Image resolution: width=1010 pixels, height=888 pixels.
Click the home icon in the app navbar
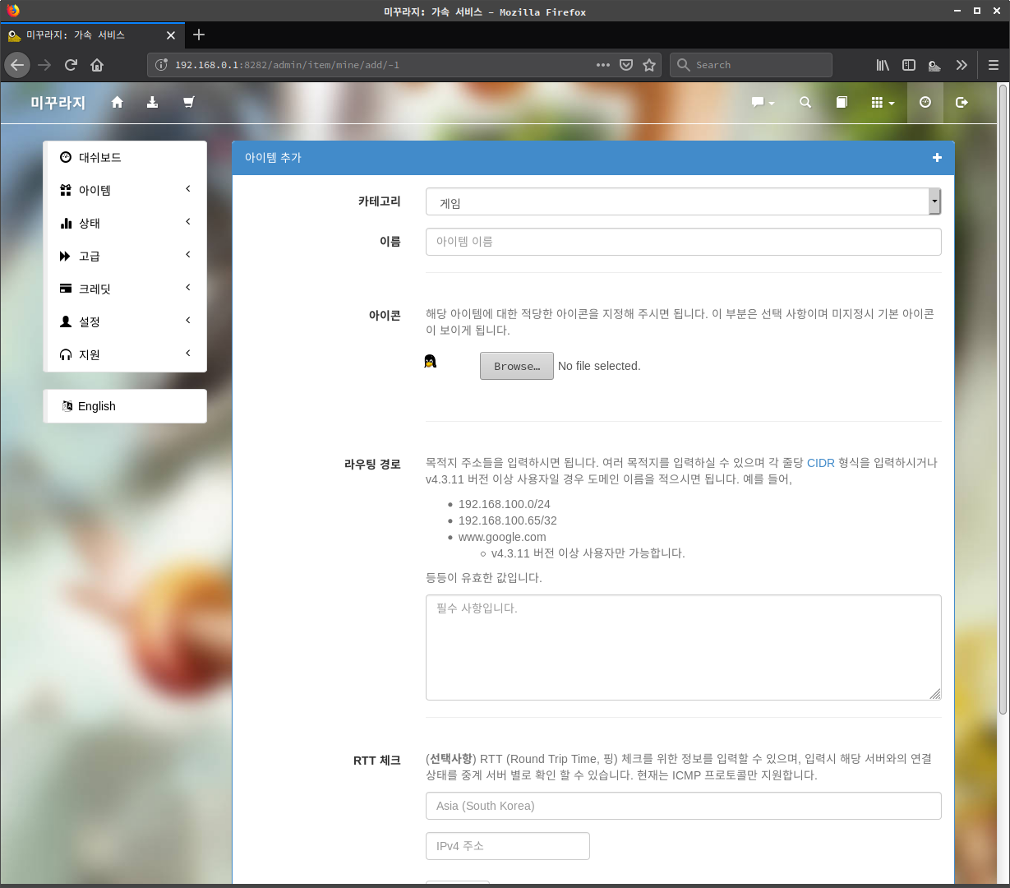tap(117, 102)
